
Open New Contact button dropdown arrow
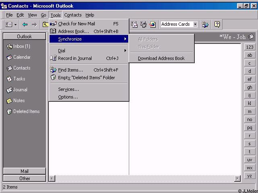tap(15, 25)
